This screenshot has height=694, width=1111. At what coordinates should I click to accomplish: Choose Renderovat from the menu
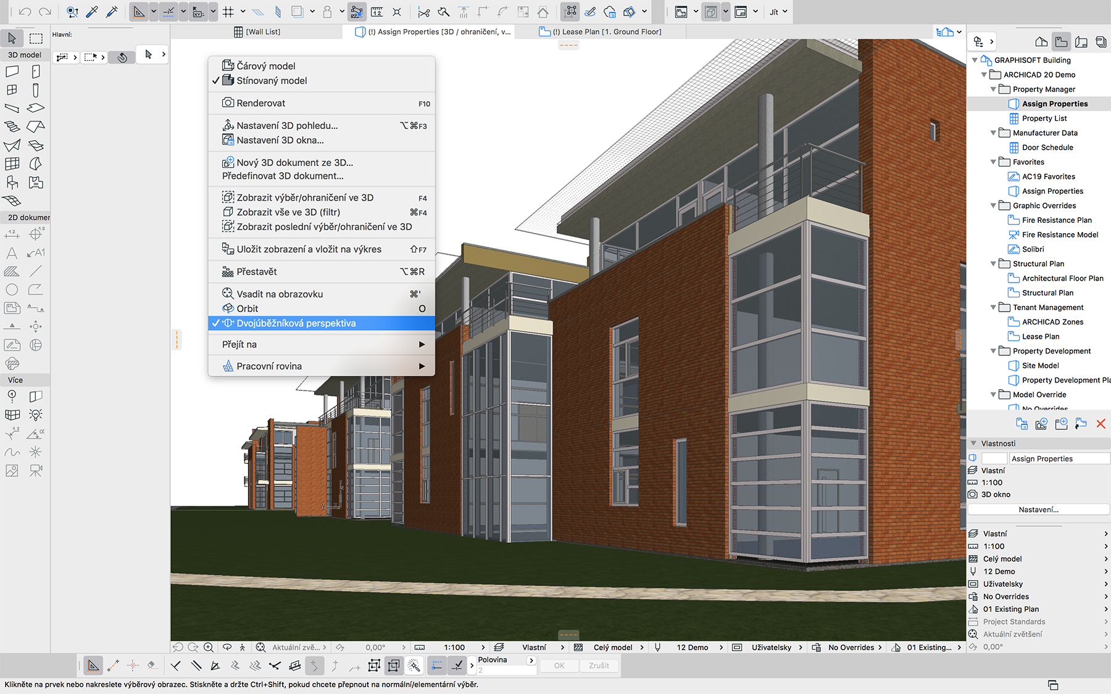[x=260, y=103]
